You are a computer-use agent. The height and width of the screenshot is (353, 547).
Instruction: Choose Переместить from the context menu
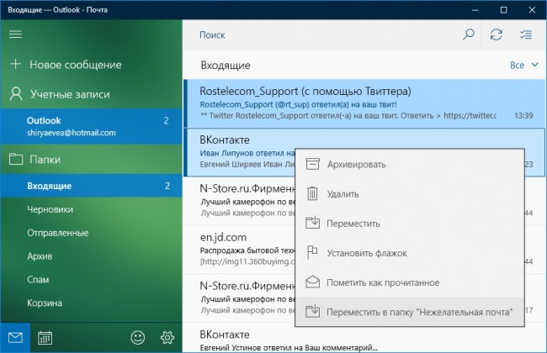point(410,224)
